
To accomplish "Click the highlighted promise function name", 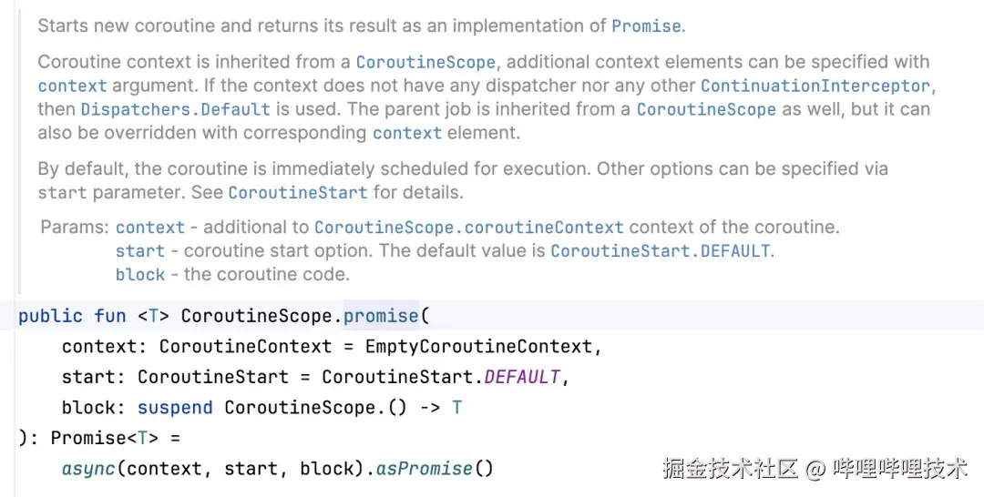I will coord(381,317).
